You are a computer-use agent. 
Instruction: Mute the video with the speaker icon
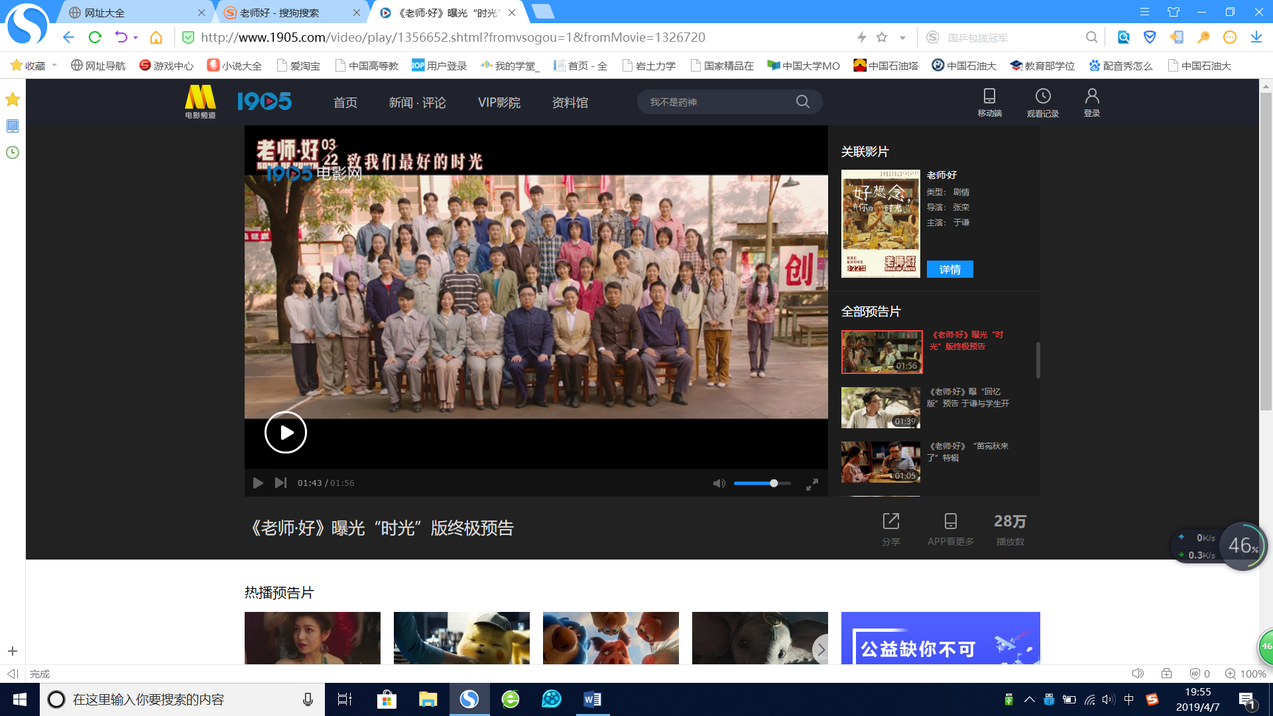pyautogui.click(x=719, y=483)
